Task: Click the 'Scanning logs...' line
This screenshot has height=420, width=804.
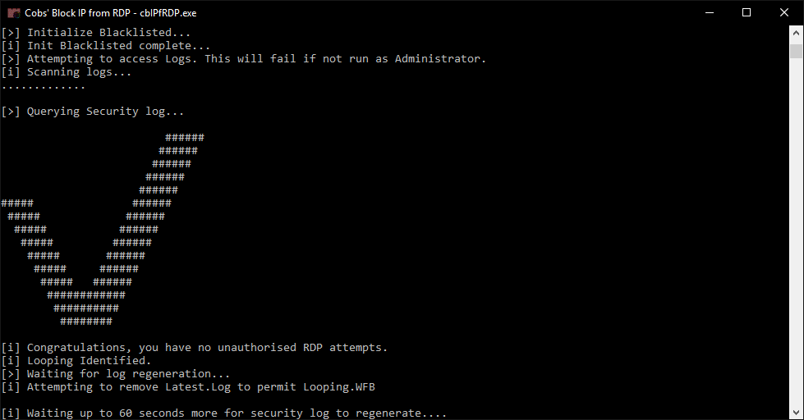Action: coord(67,72)
